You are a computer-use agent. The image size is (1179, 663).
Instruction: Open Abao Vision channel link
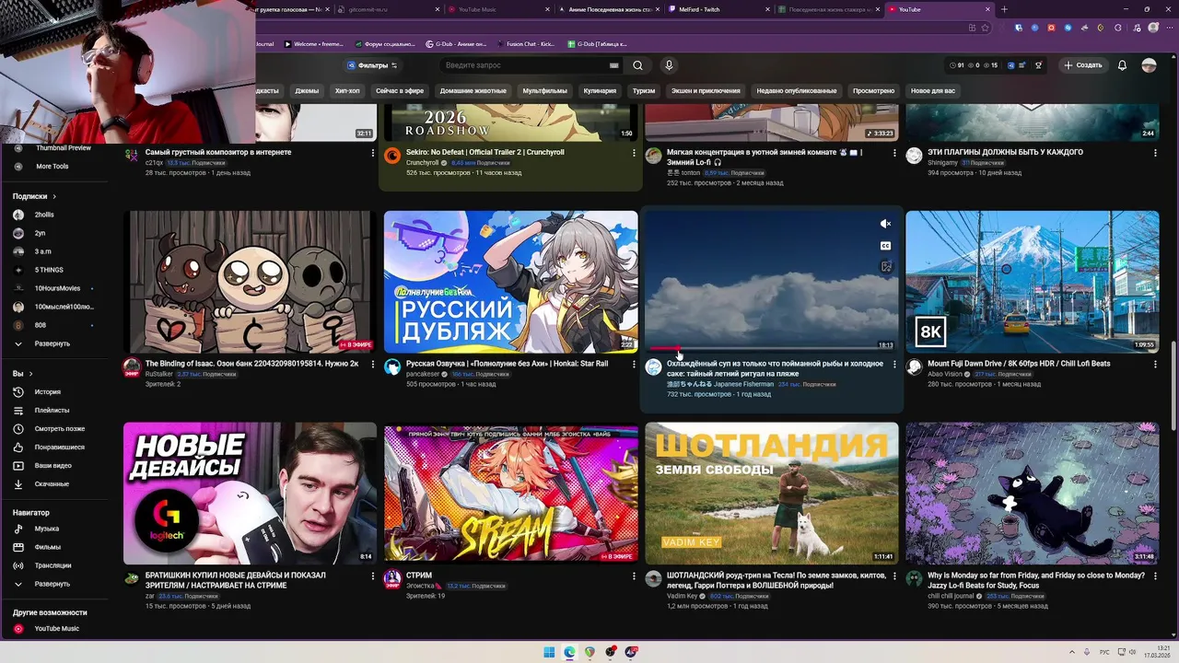pos(946,375)
